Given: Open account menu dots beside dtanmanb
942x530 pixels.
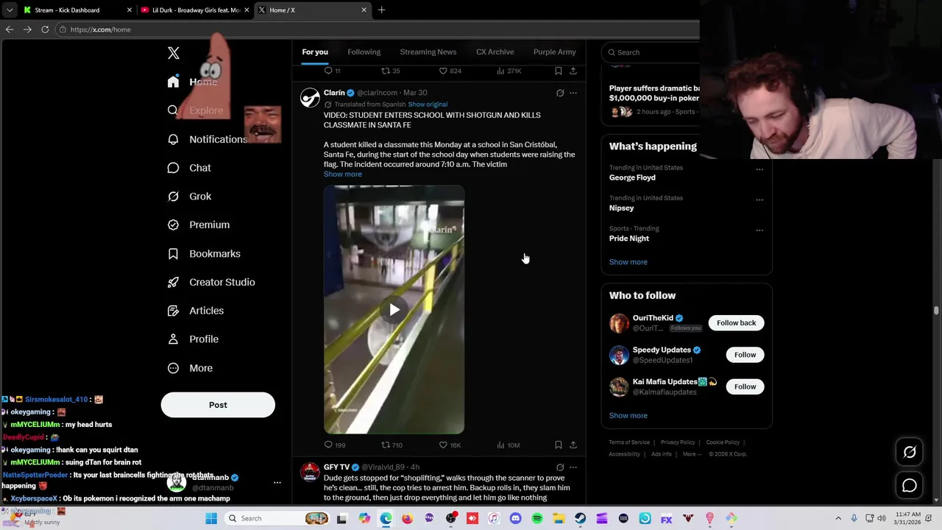Looking at the screenshot, I should tap(277, 483).
